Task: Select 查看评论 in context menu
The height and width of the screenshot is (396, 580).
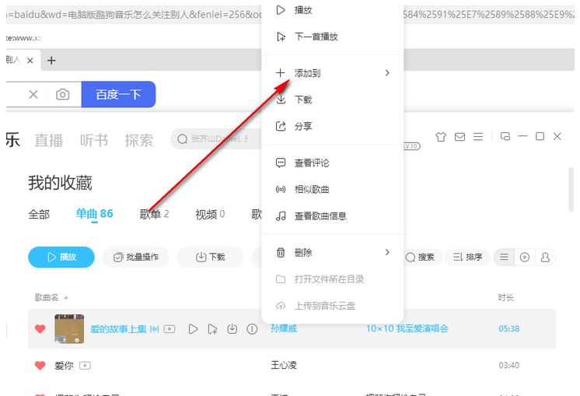Action: click(311, 163)
